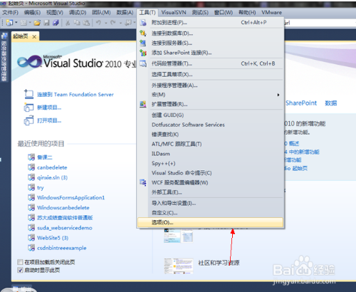The width and height of the screenshot is (356, 292).
Task: Click 连接到 Team Foundation Server link
Action: 75,95
